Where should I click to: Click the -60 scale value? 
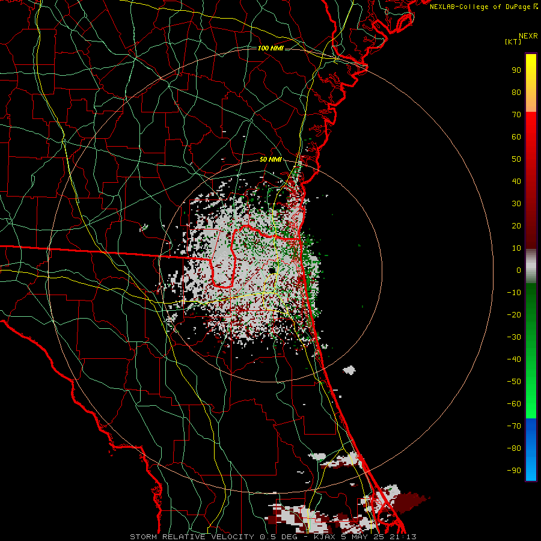click(514, 404)
